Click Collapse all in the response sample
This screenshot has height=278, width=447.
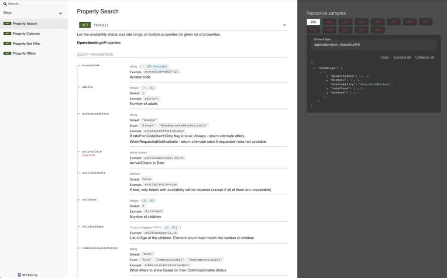[x=424, y=58]
